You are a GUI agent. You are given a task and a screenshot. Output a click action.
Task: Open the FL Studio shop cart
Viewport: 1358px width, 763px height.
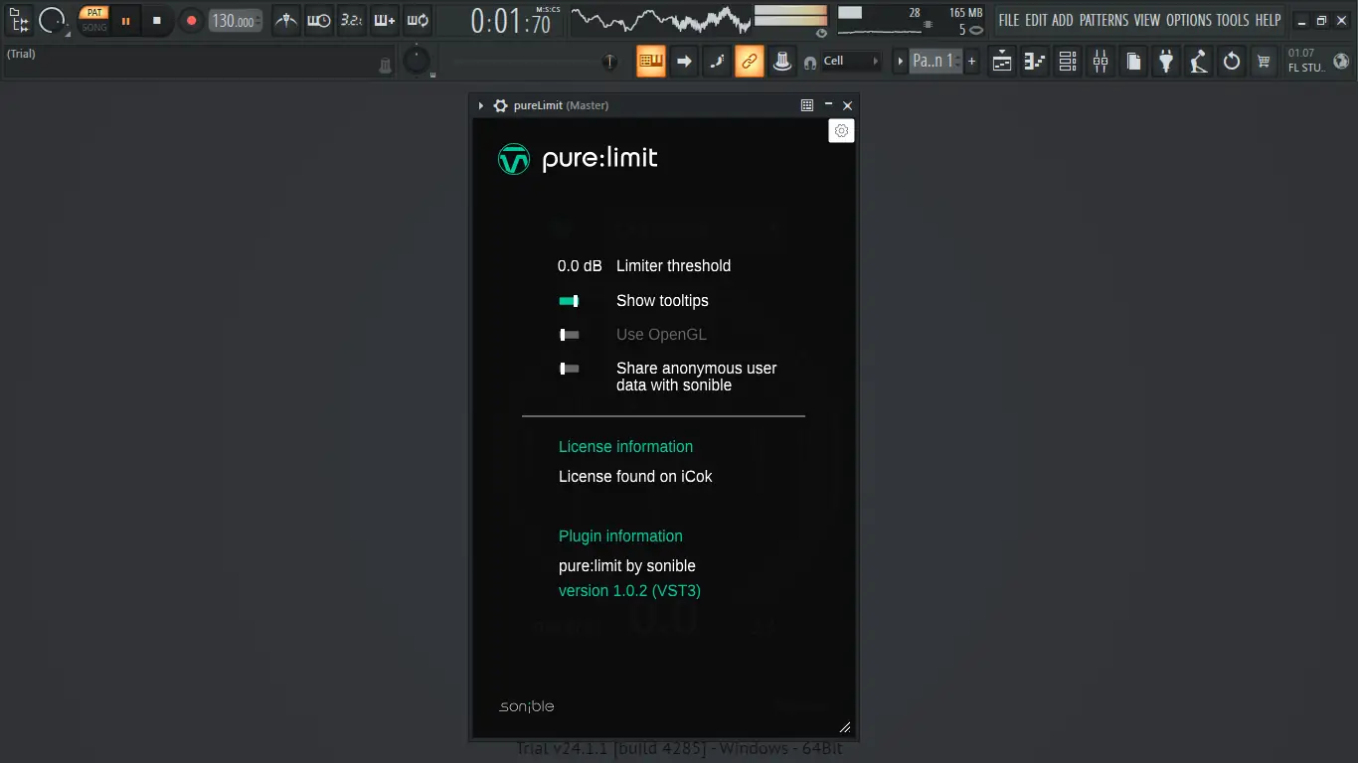tap(1264, 61)
